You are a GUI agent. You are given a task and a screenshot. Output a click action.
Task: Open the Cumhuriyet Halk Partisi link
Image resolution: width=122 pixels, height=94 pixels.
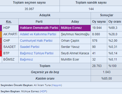click(36, 41)
